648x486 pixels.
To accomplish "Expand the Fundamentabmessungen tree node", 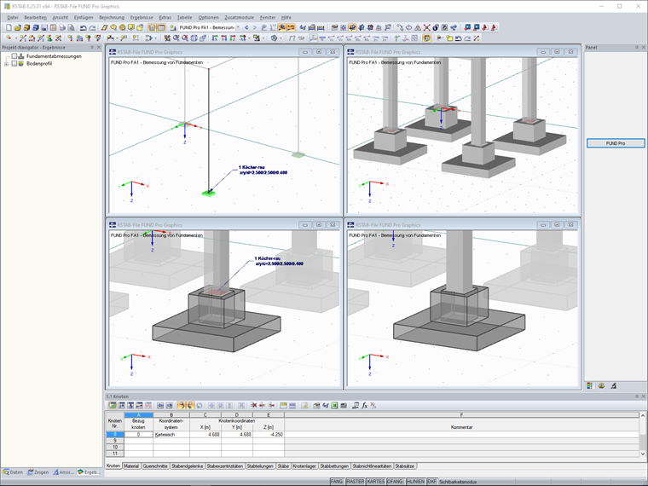I will [6, 56].
